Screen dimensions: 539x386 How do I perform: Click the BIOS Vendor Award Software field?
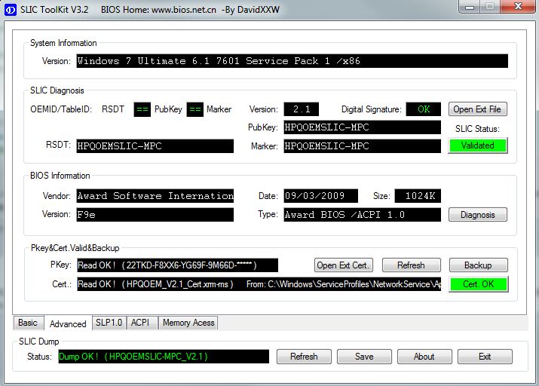(155, 196)
